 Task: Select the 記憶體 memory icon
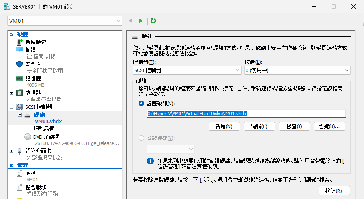19,79
